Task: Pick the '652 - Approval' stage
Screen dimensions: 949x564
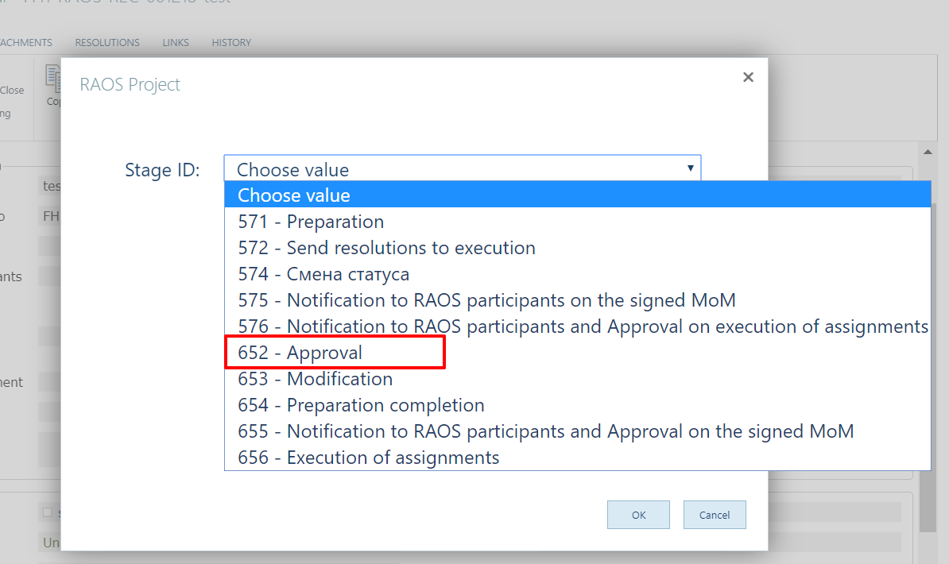Action: click(577, 352)
